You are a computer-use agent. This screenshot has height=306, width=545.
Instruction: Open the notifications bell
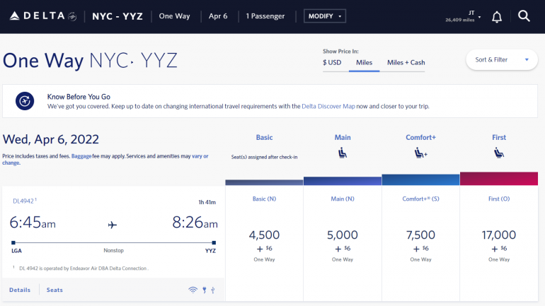click(497, 16)
